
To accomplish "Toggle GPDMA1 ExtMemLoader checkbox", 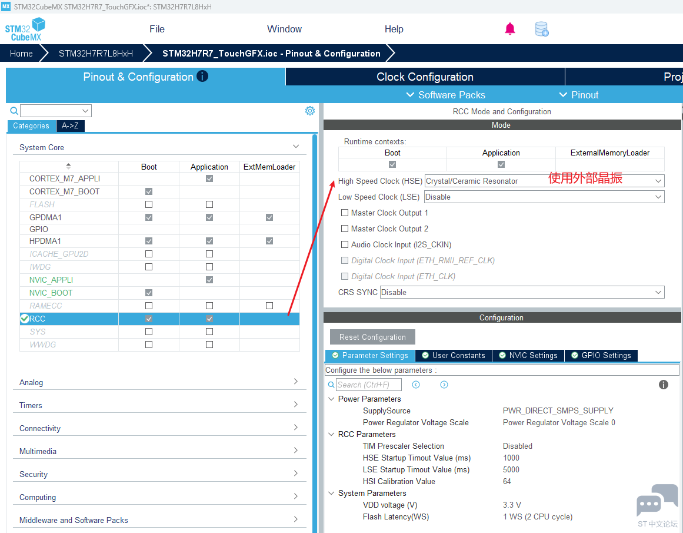I will coord(269,217).
